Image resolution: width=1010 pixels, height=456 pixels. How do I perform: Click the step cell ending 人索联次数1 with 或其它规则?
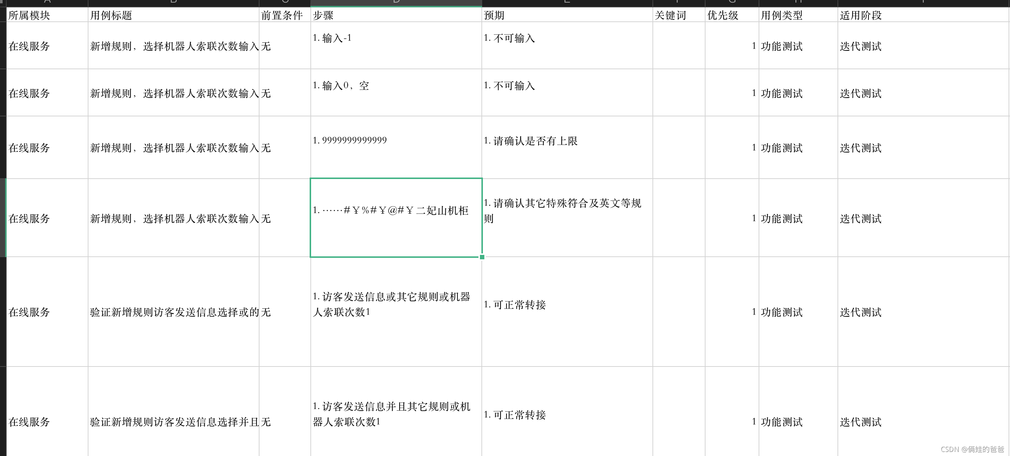(396, 312)
